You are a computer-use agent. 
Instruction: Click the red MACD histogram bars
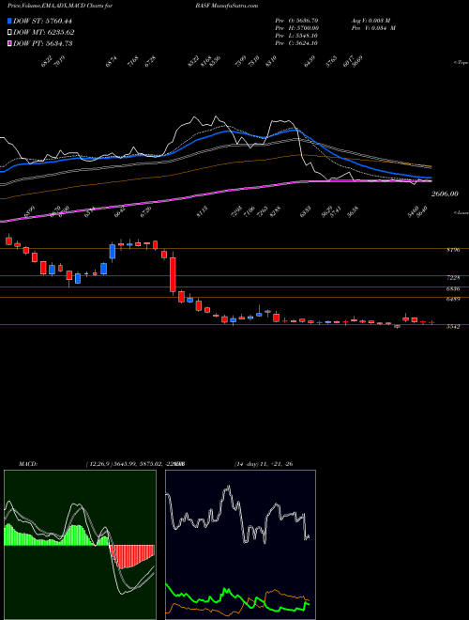tap(131, 555)
